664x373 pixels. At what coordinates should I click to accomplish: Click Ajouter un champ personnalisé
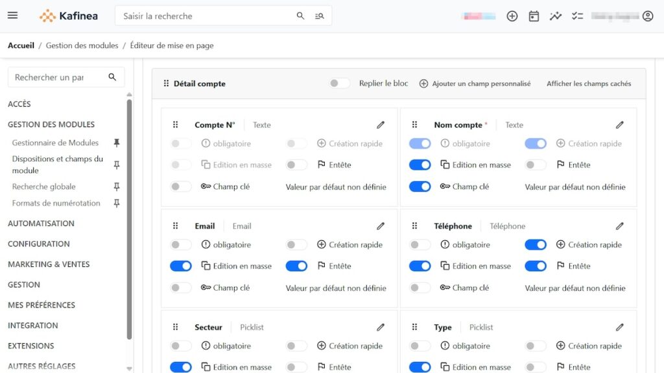[475, 84]
